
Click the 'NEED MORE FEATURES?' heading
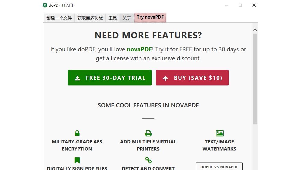(x=148, y=35)
